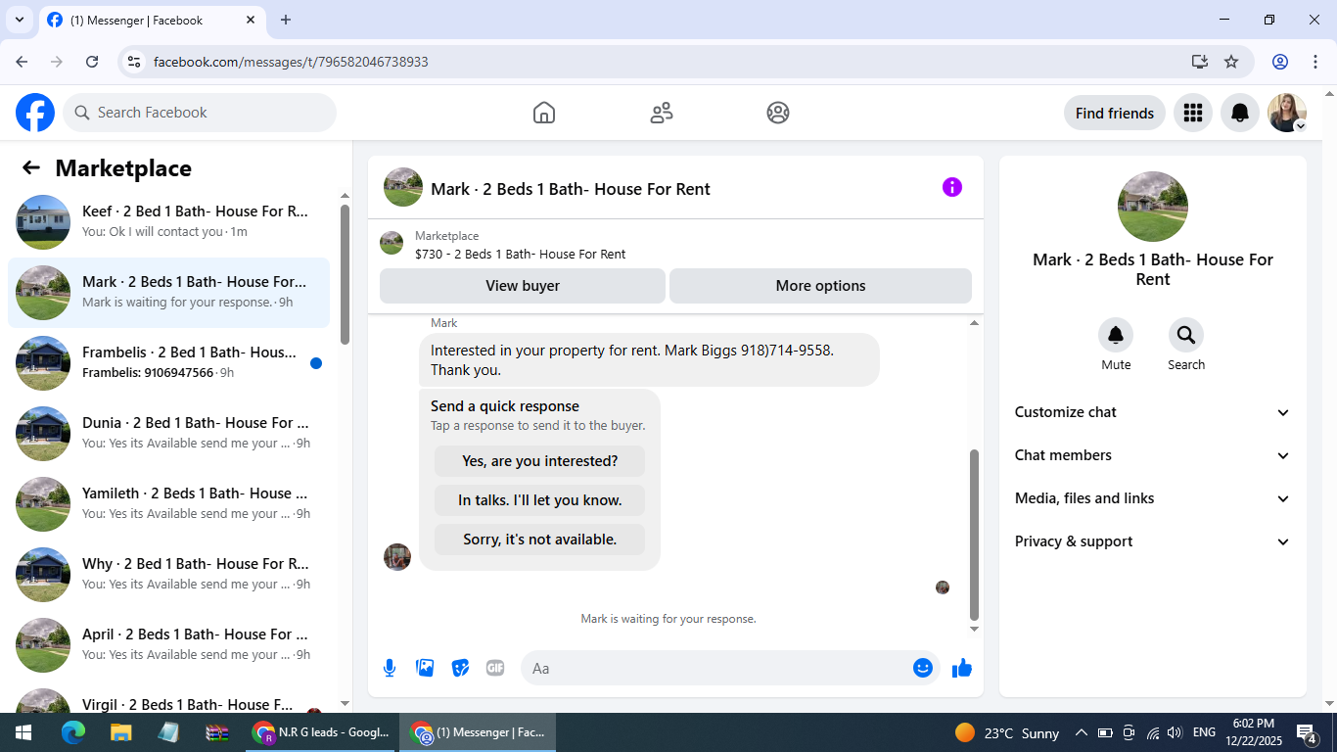The image size is (1337, 752).
Task: Click the Search Facebook field
Action: coord(200,113)
